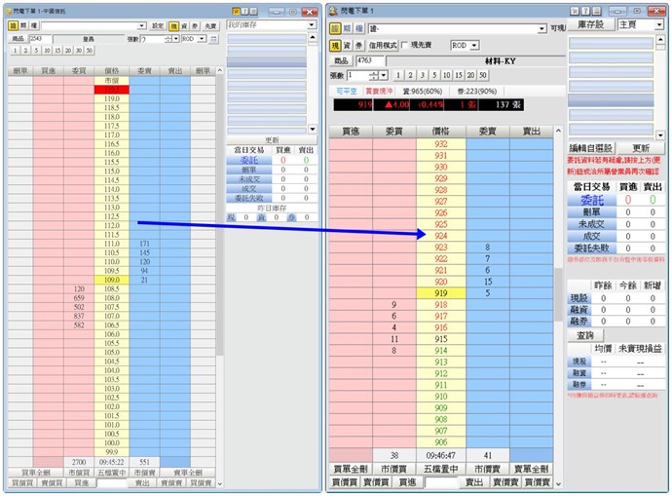
Task: Enable the 現先賣 checkbox
Action: (x=404, y=45)
